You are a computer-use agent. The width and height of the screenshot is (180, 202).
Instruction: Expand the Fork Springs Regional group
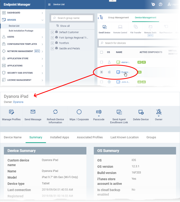pyautogui.click(x=52, y=38)
